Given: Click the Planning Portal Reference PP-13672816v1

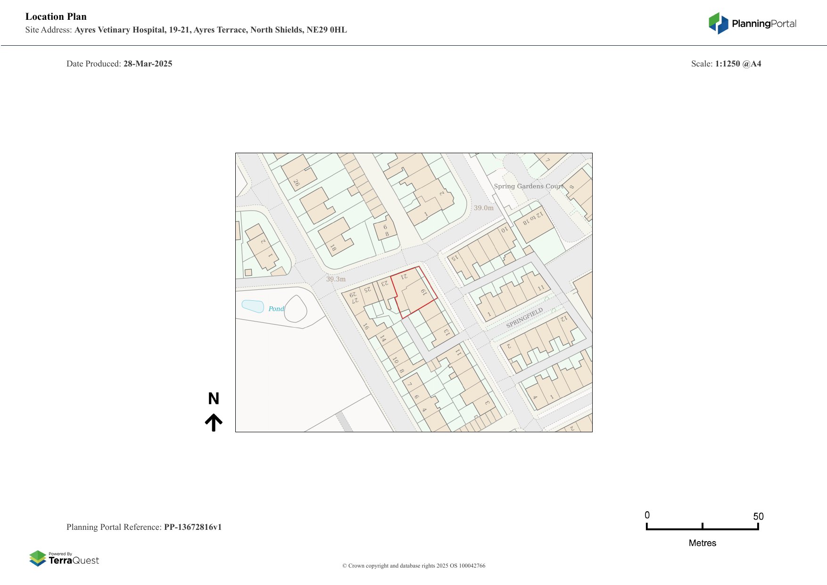Looking at the screenshot, I should 144,527.
